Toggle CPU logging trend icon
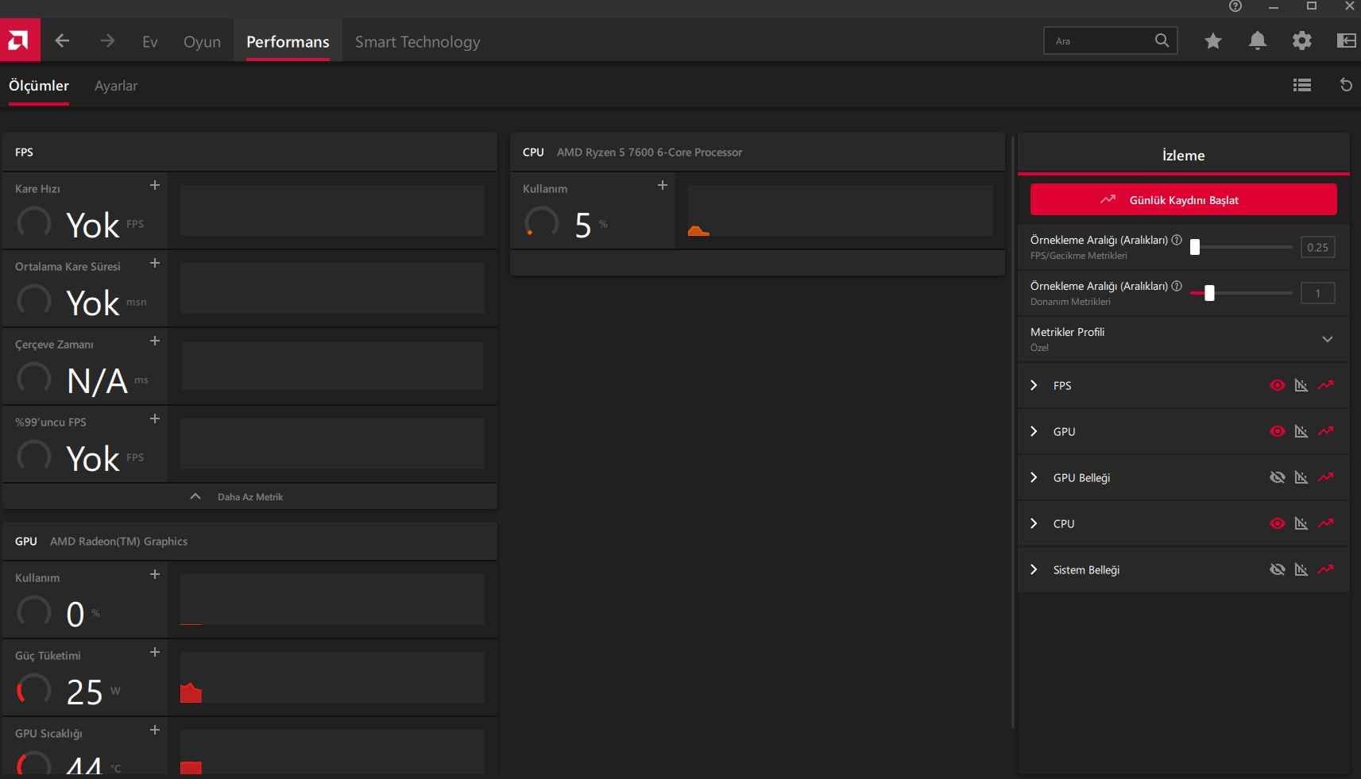1361x779 pixels. pyautogui.click(x=1325, y=523)
